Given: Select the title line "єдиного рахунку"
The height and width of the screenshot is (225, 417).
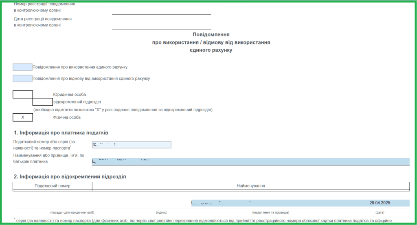Looking at the screenshot, I should coord(211,50).
